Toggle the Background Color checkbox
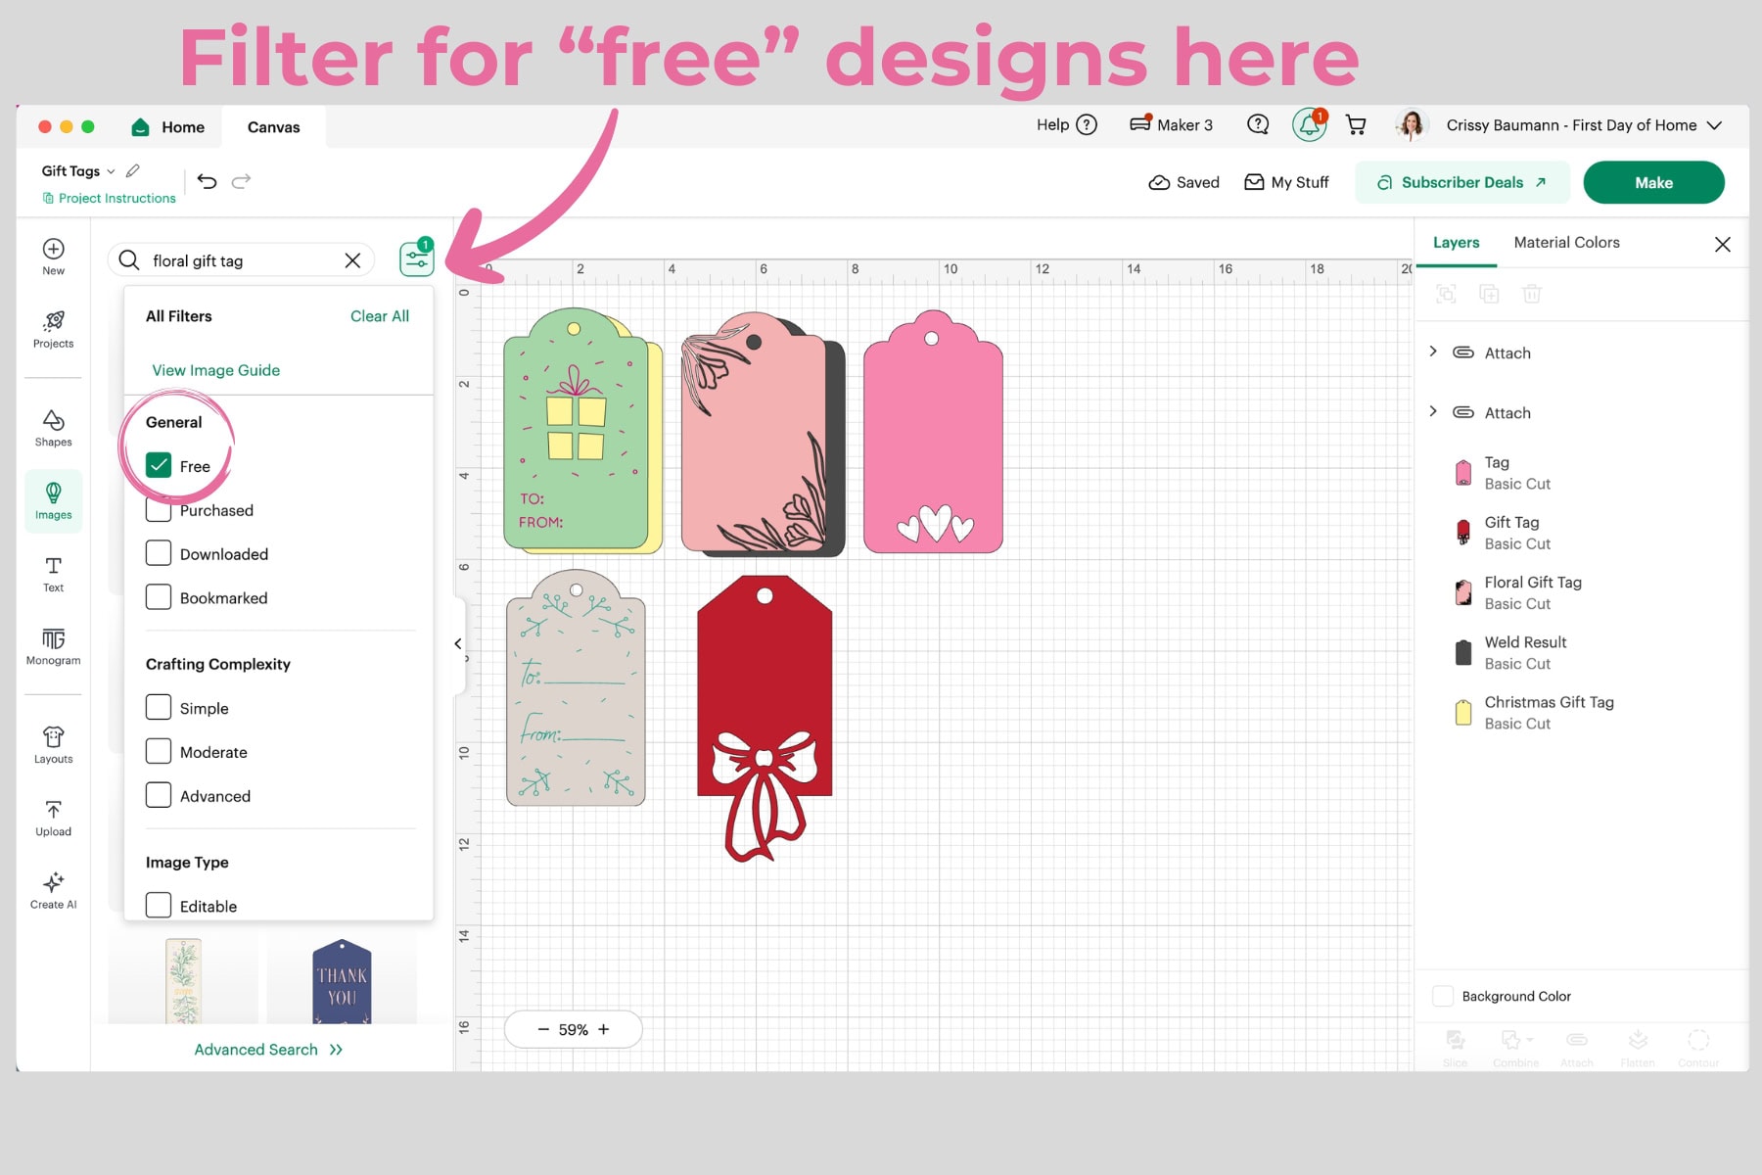The height and width of the screenshot is (1175, 1762). (1443, 996)
